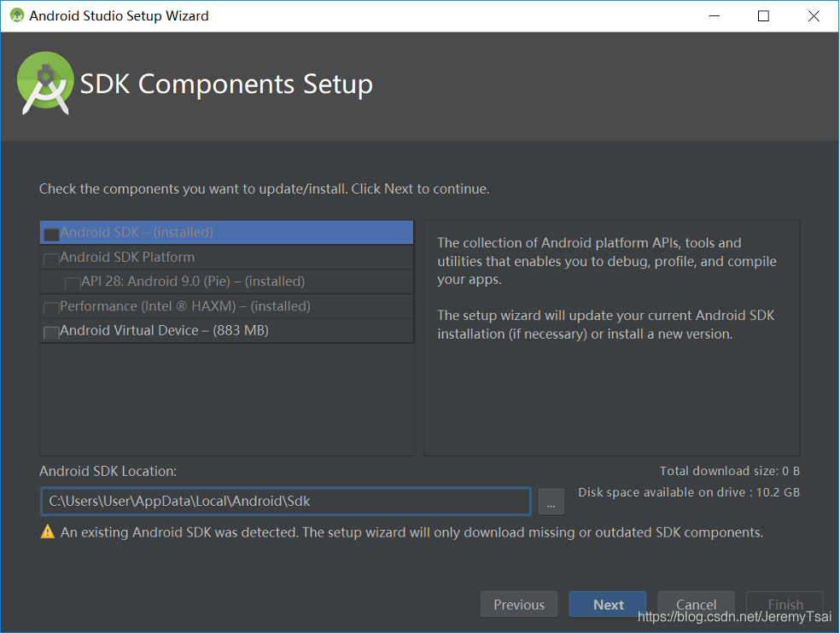Click the component description paragraph about platform APIs
840x633 pixels.
click(606, 261)
